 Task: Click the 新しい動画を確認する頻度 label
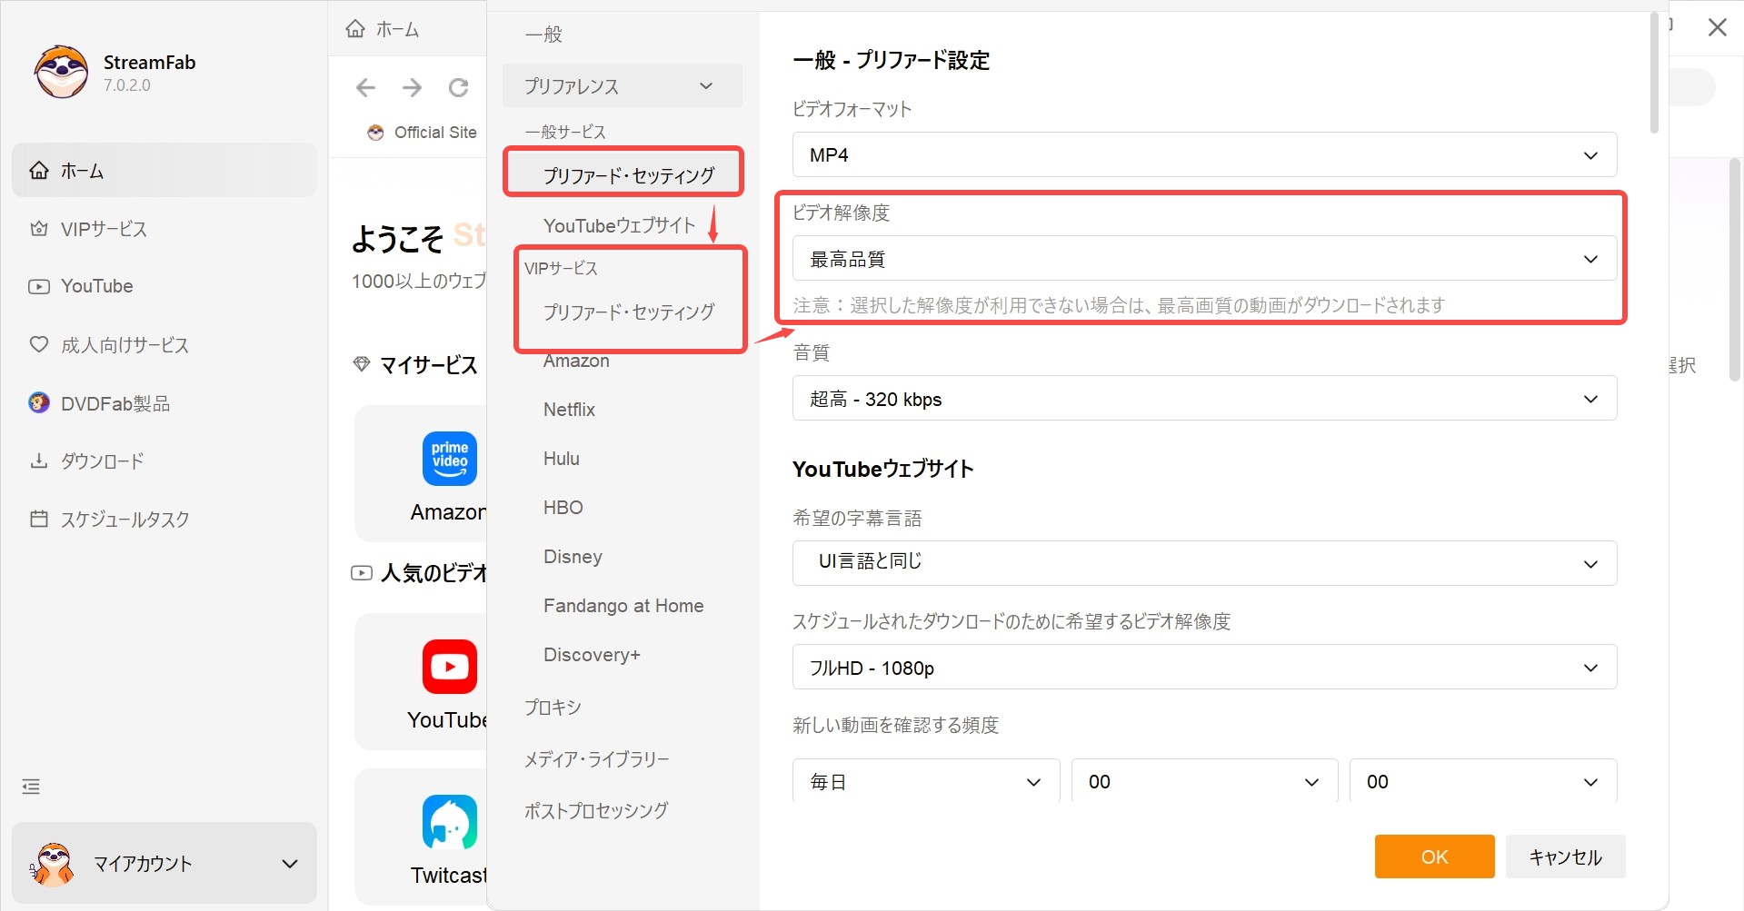[x=895, y=725]
